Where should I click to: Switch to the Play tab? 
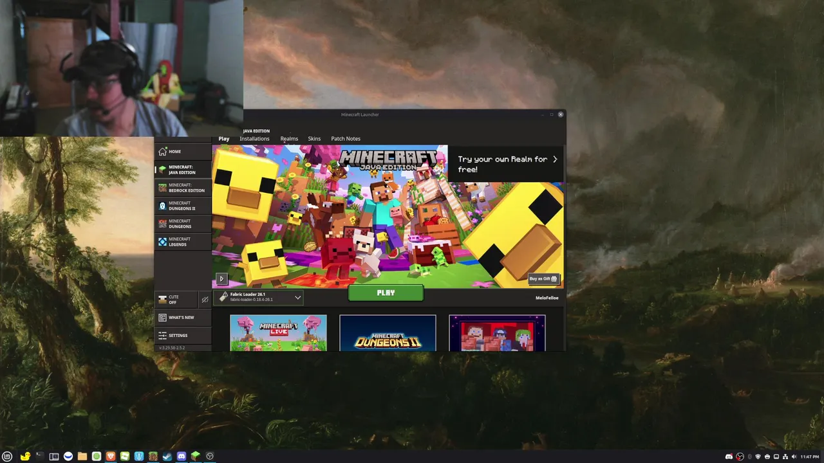click(x=224, y=138)
